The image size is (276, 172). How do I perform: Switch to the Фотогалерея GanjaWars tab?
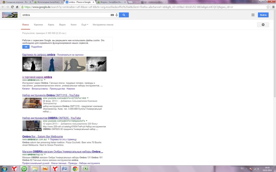[x=48, y=2]
